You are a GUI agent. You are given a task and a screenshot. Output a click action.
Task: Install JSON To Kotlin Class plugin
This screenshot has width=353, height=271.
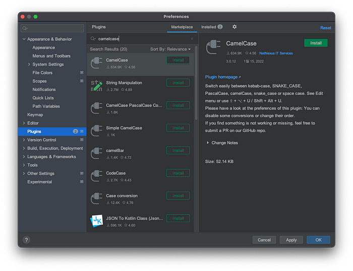coord(178,218)
